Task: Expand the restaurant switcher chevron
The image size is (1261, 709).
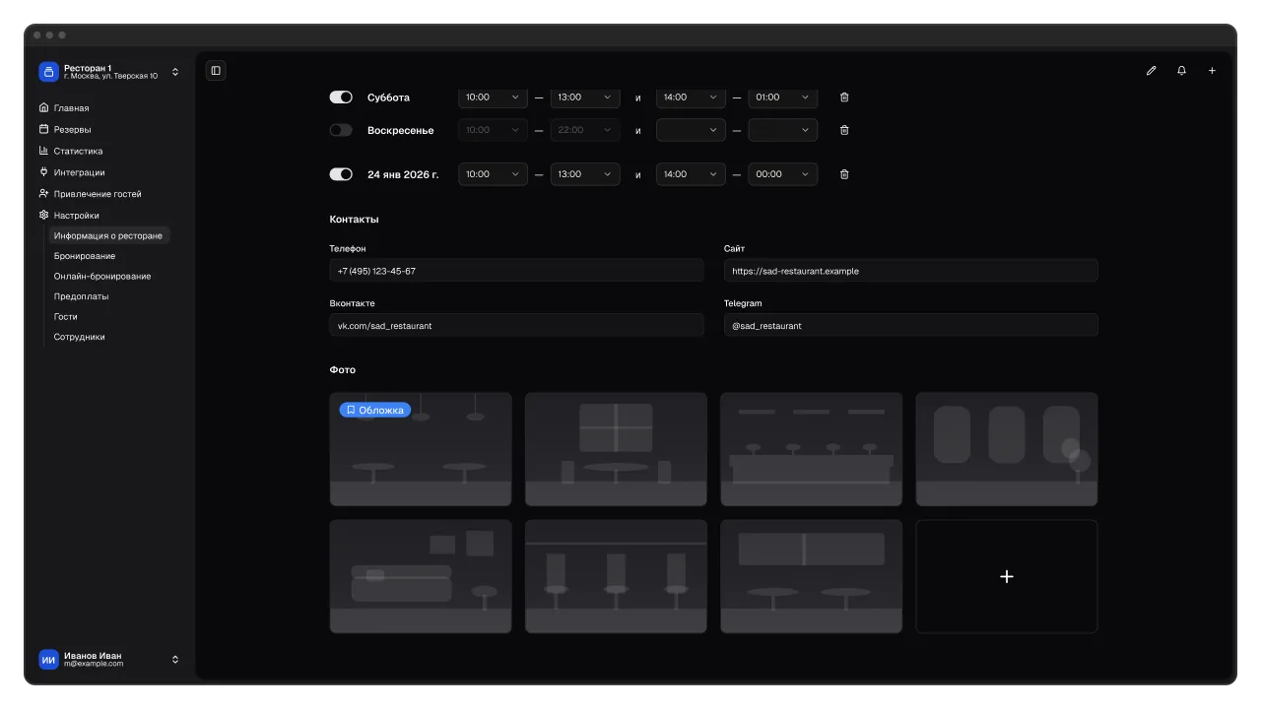Action: 175,72
